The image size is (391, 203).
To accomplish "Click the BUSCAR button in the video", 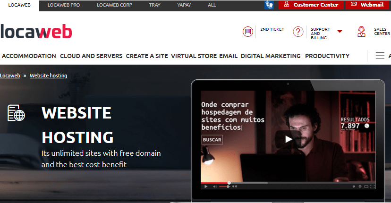I will [x=212, y=140].
